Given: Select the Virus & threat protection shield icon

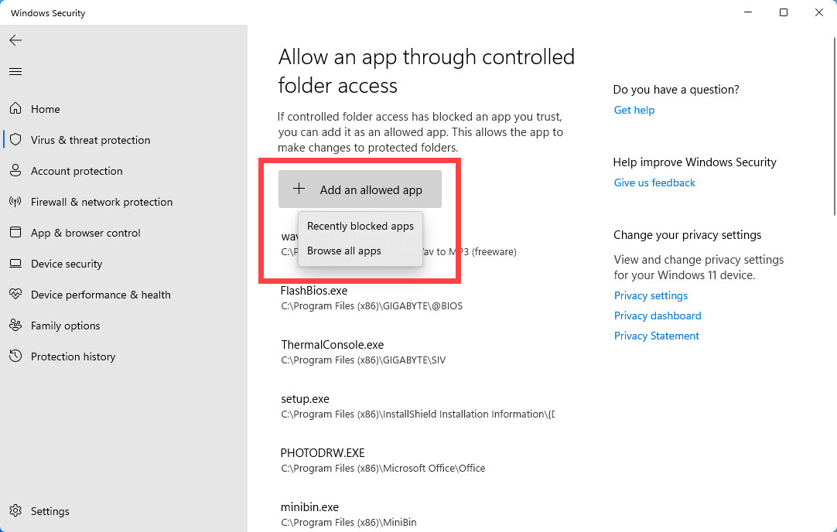Looking at the screenshot, I should tap(15, 140).
